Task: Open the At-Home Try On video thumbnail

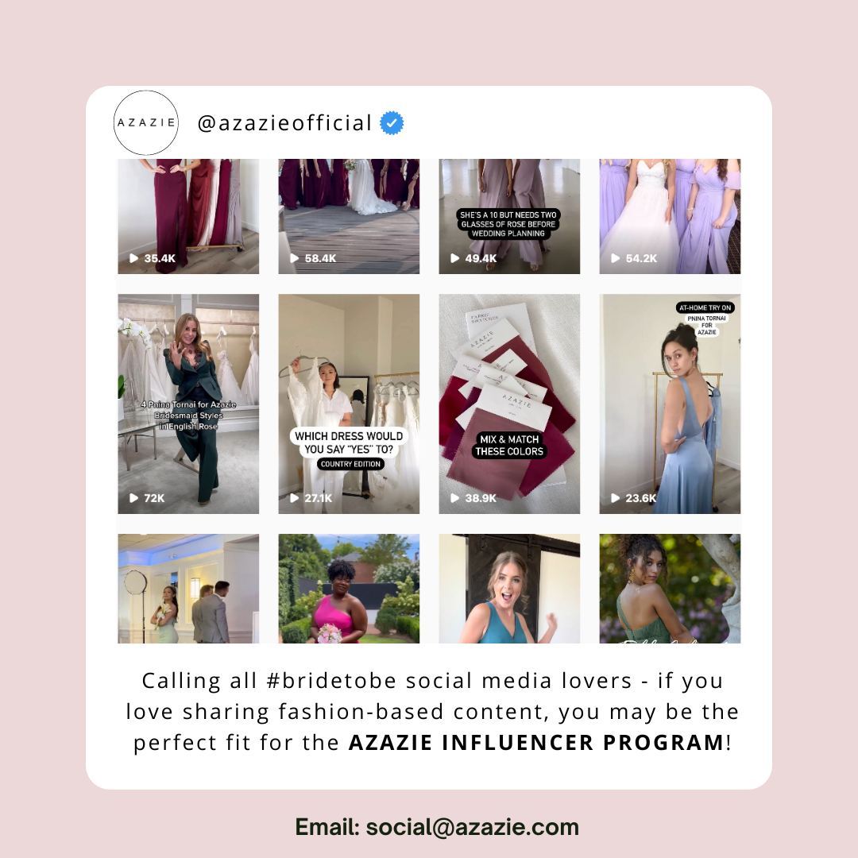Action: coord(670,404)
